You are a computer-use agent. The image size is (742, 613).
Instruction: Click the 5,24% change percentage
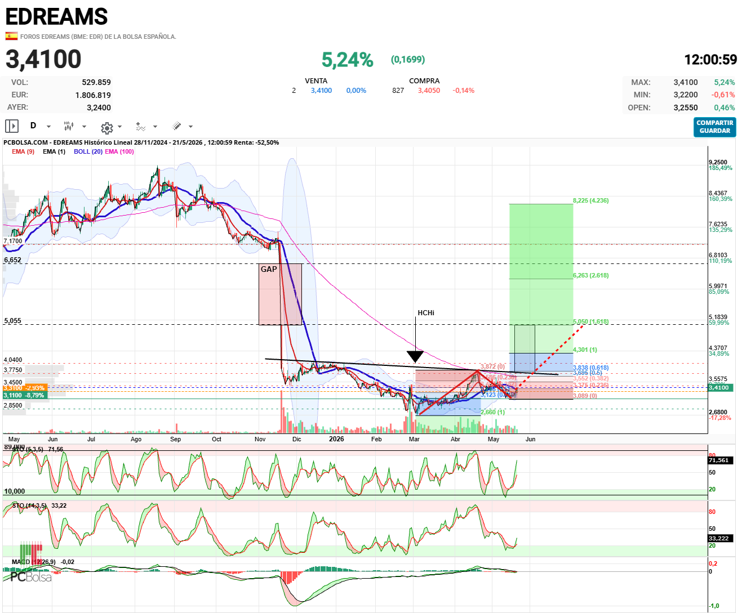(348, 60)
